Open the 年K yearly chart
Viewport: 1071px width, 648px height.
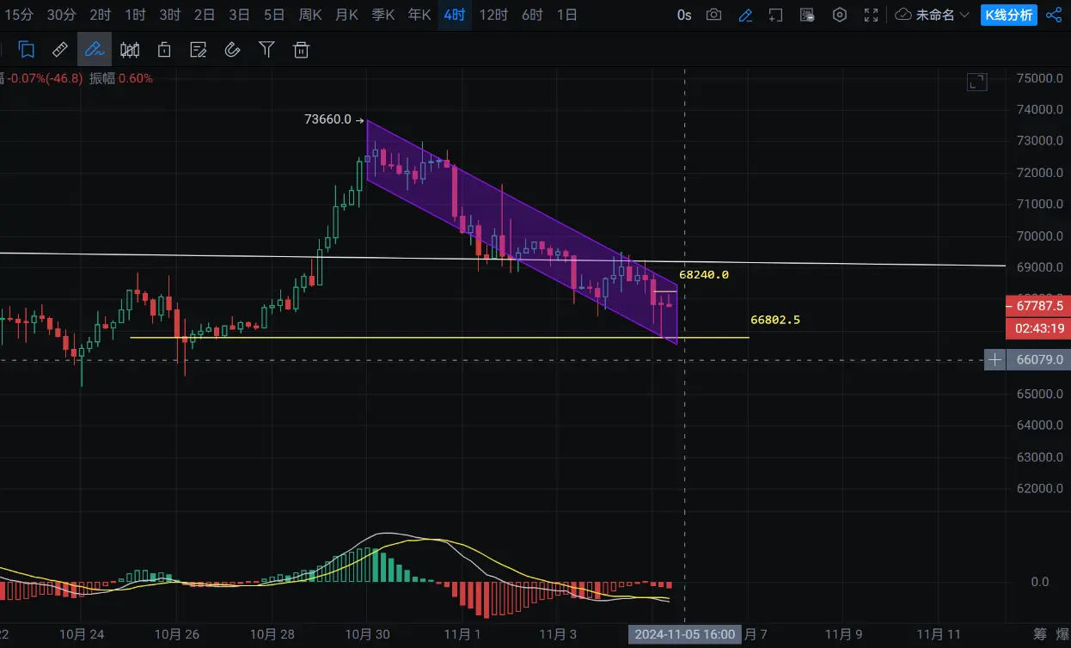coord(419,15)
